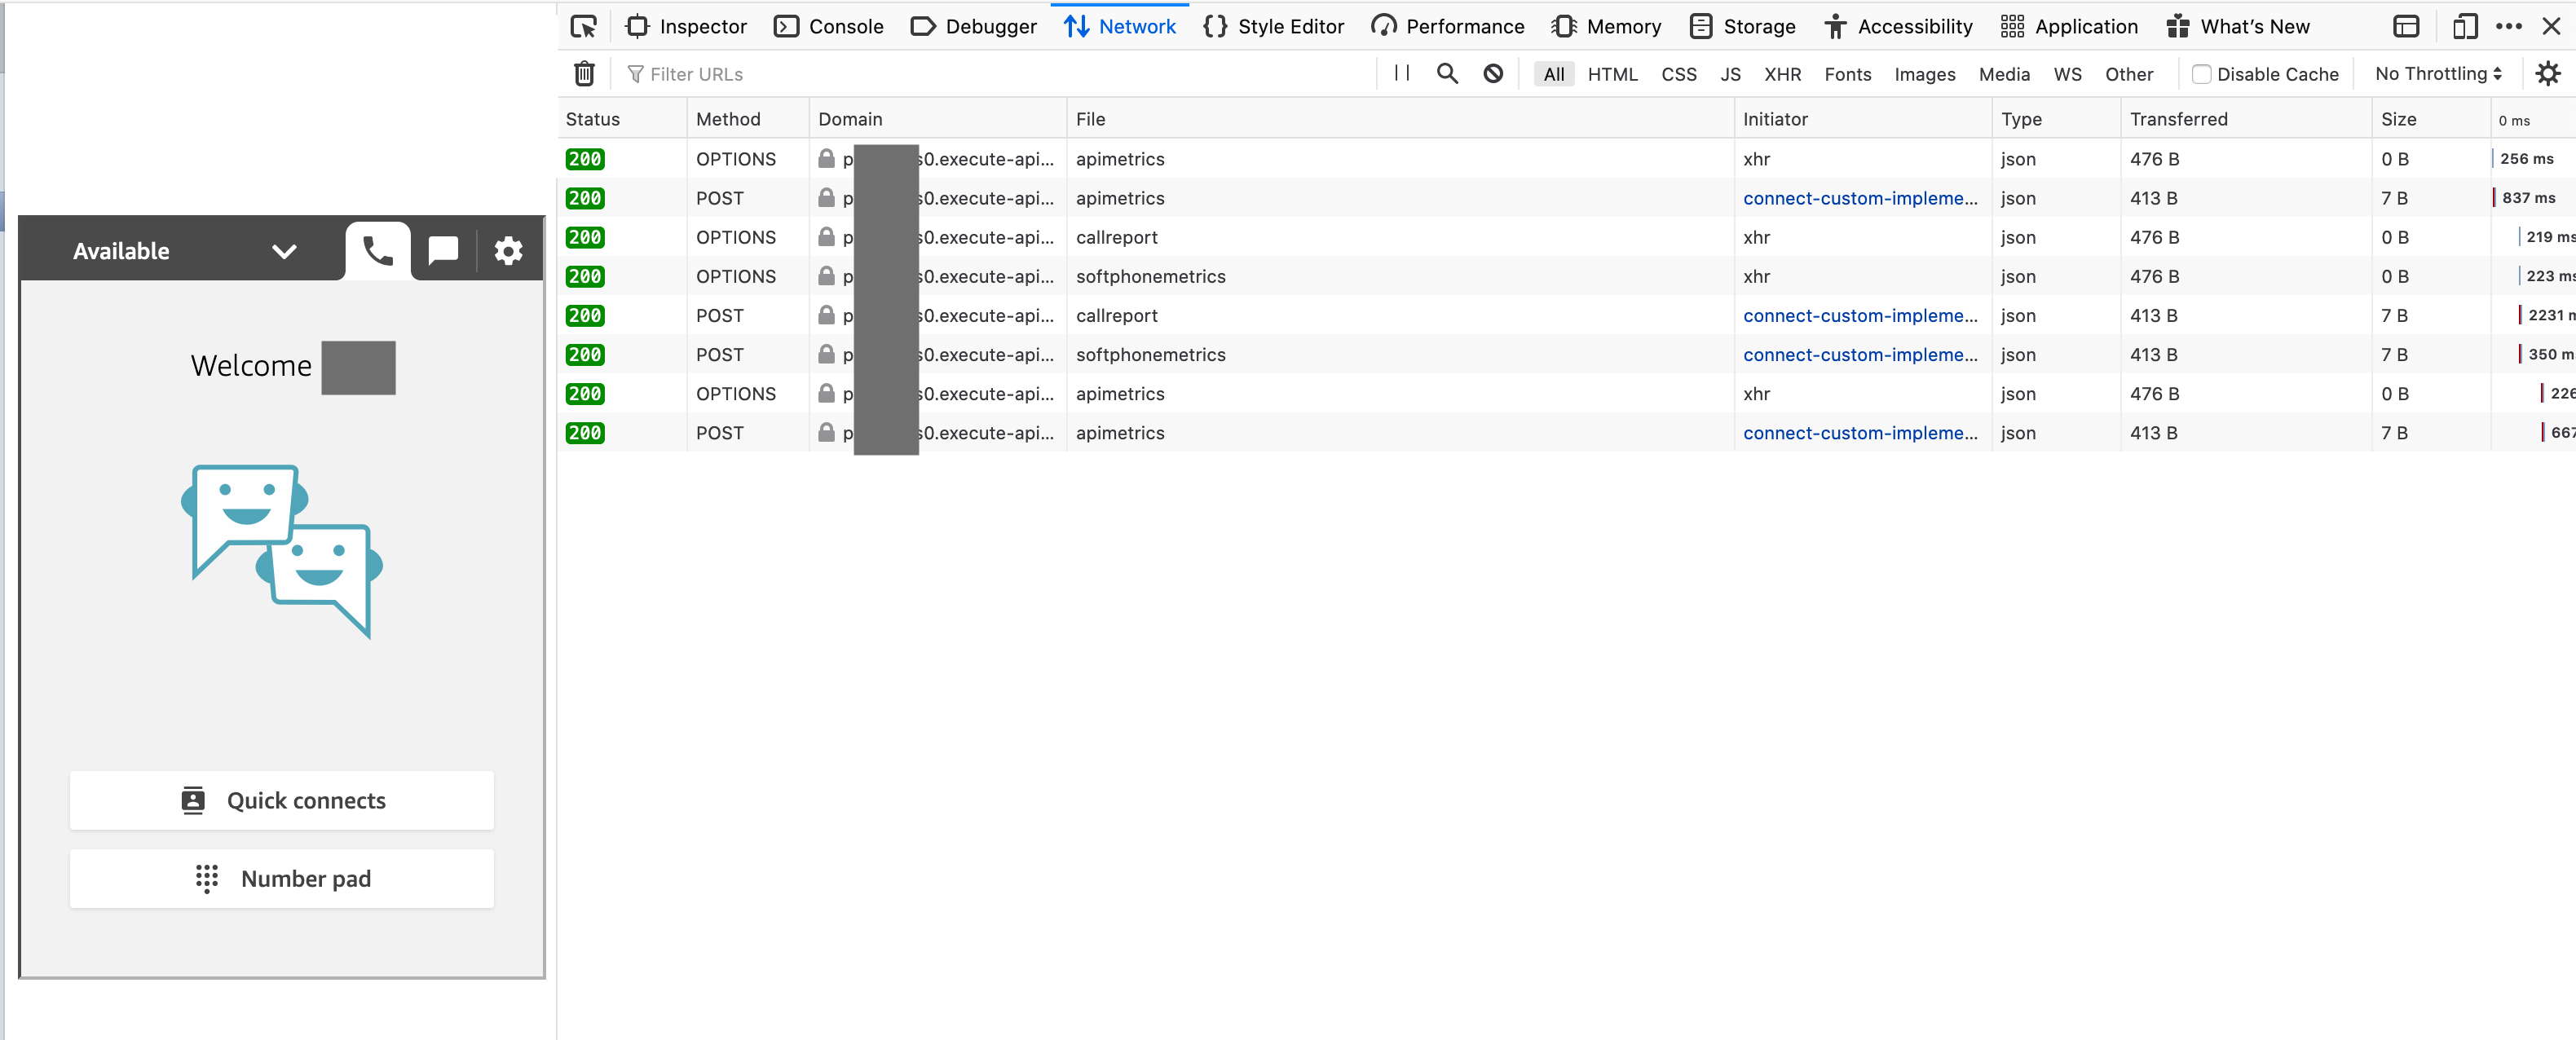The image size is (2576, 1040).
Task: Sort by the Initiator column header
Action: [1863, 119]
